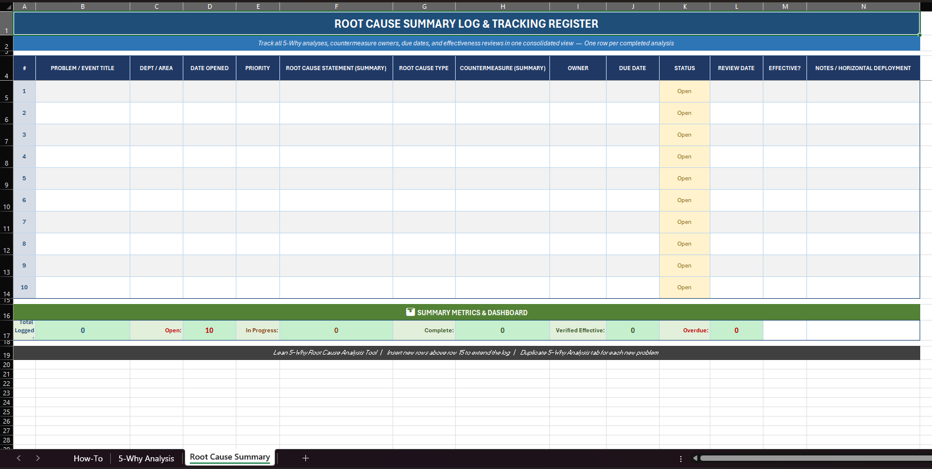Screen dimensions: 932x469
Task: Select column N header
Action: tap(863, 6)
